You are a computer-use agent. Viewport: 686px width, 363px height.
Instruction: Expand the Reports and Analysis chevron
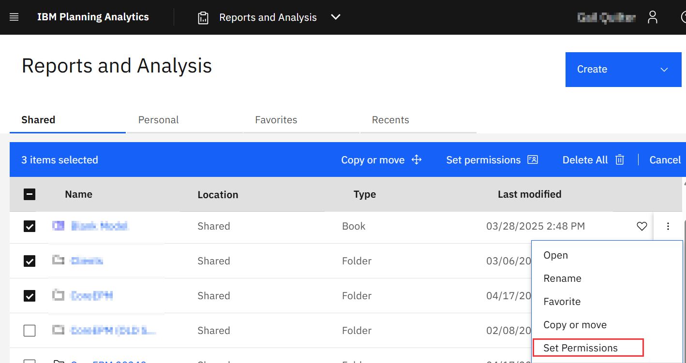[x=336, y=17]
